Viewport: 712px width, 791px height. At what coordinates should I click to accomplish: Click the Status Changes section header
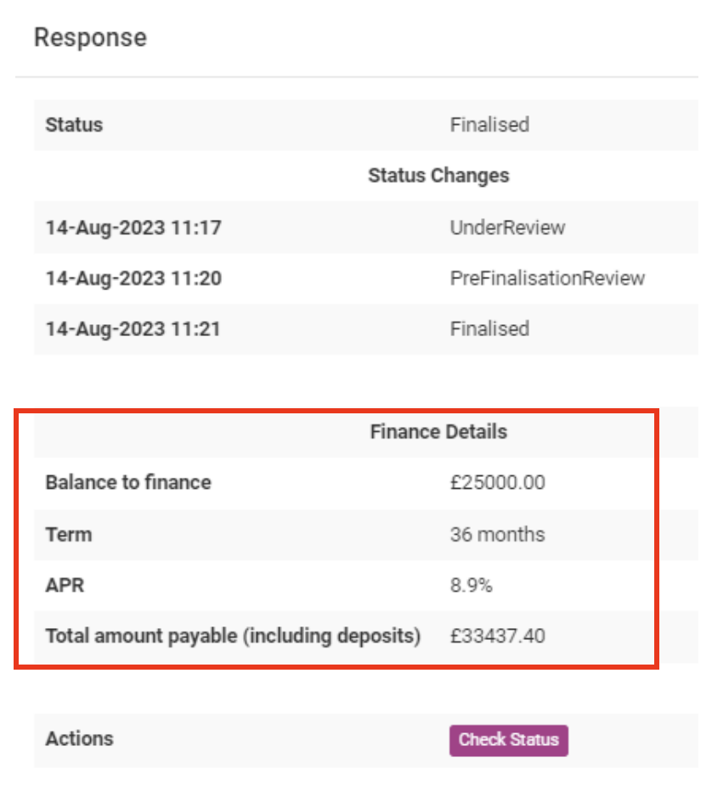(x=438, y=176)
